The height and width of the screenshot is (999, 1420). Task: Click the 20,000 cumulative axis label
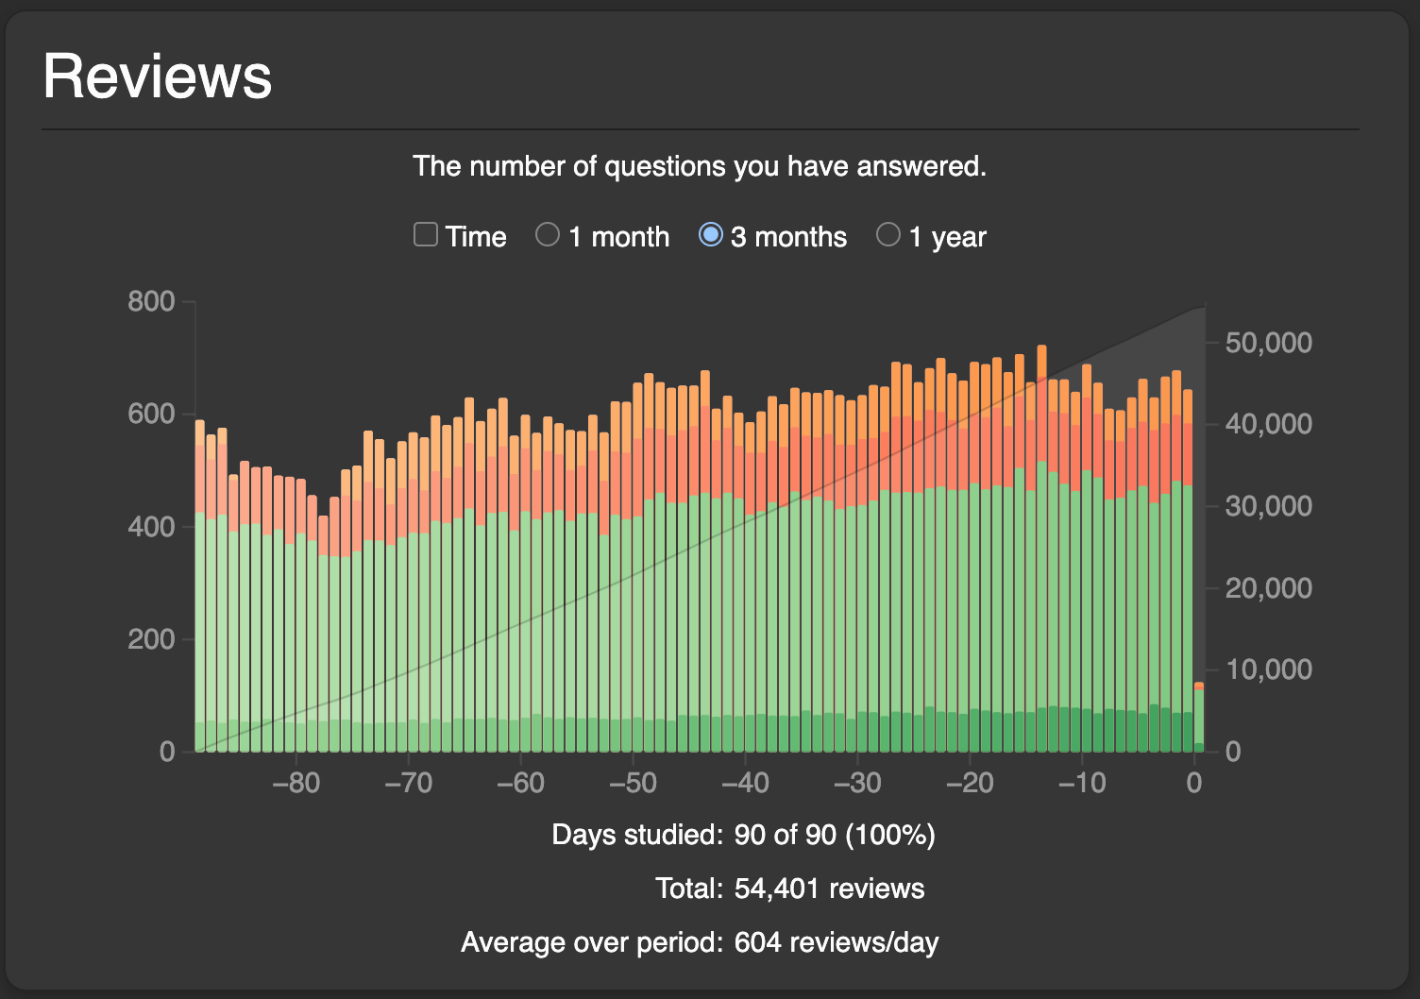tap(1269, 588)
